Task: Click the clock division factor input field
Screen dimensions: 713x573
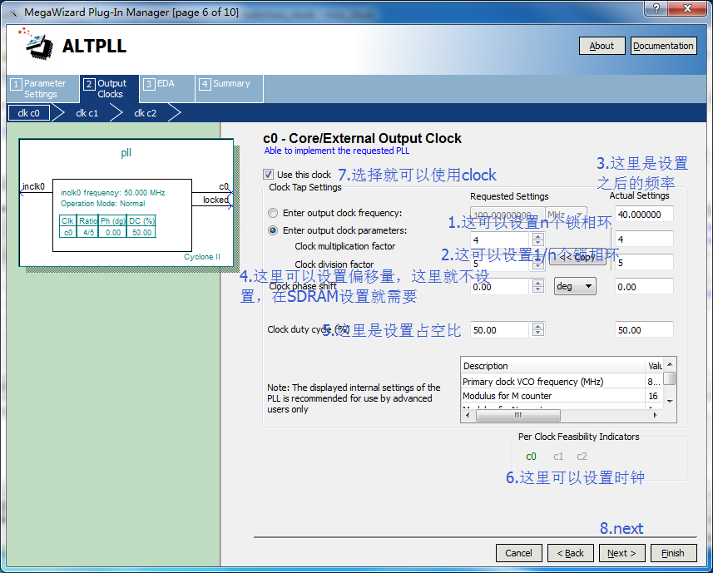Action: point(499,264)
